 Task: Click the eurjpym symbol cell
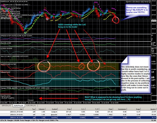point(54,112)
